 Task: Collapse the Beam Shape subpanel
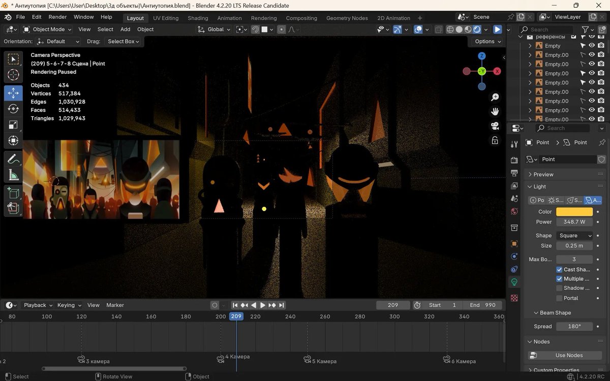(x=552, y=313)
